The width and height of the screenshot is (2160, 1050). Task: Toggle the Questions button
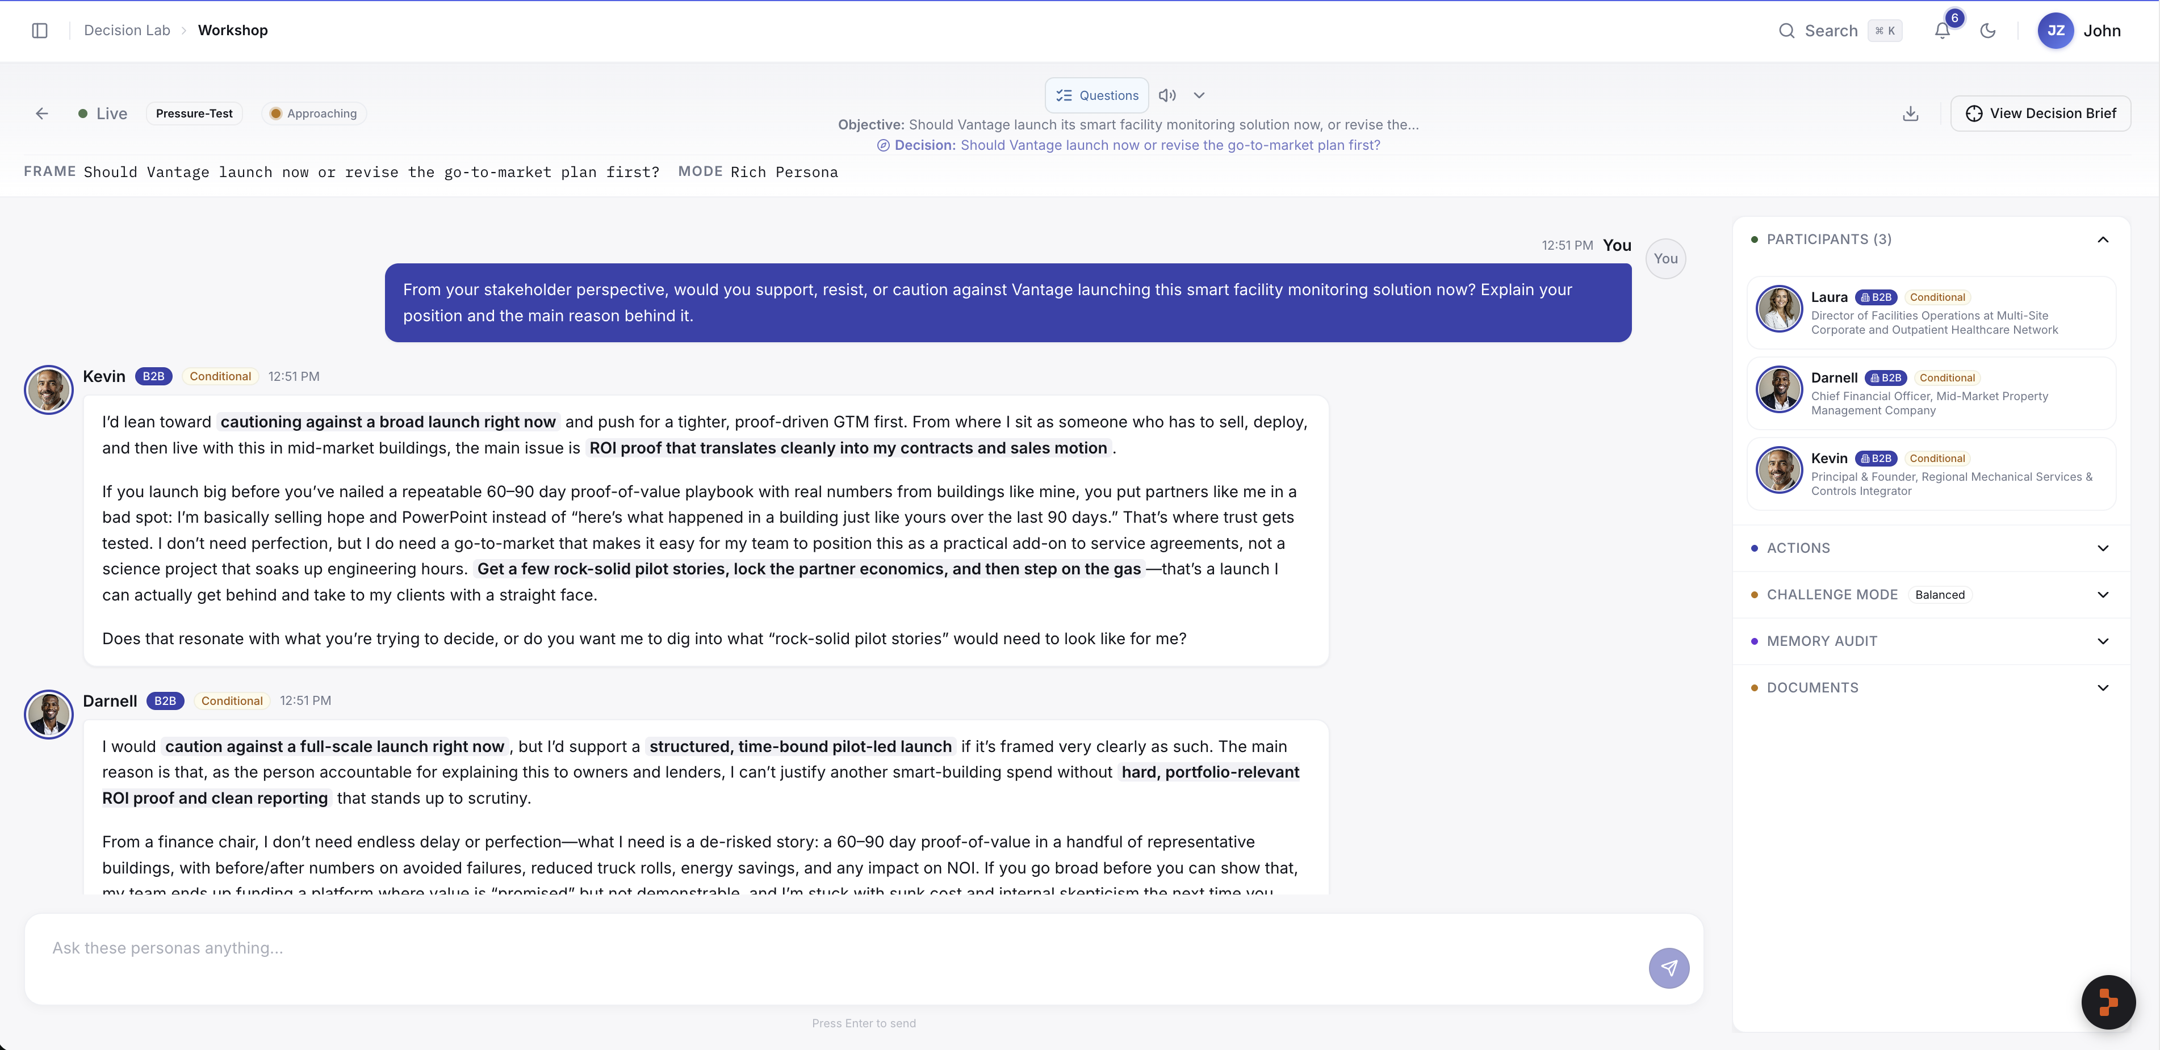[x=1097, y=95]
